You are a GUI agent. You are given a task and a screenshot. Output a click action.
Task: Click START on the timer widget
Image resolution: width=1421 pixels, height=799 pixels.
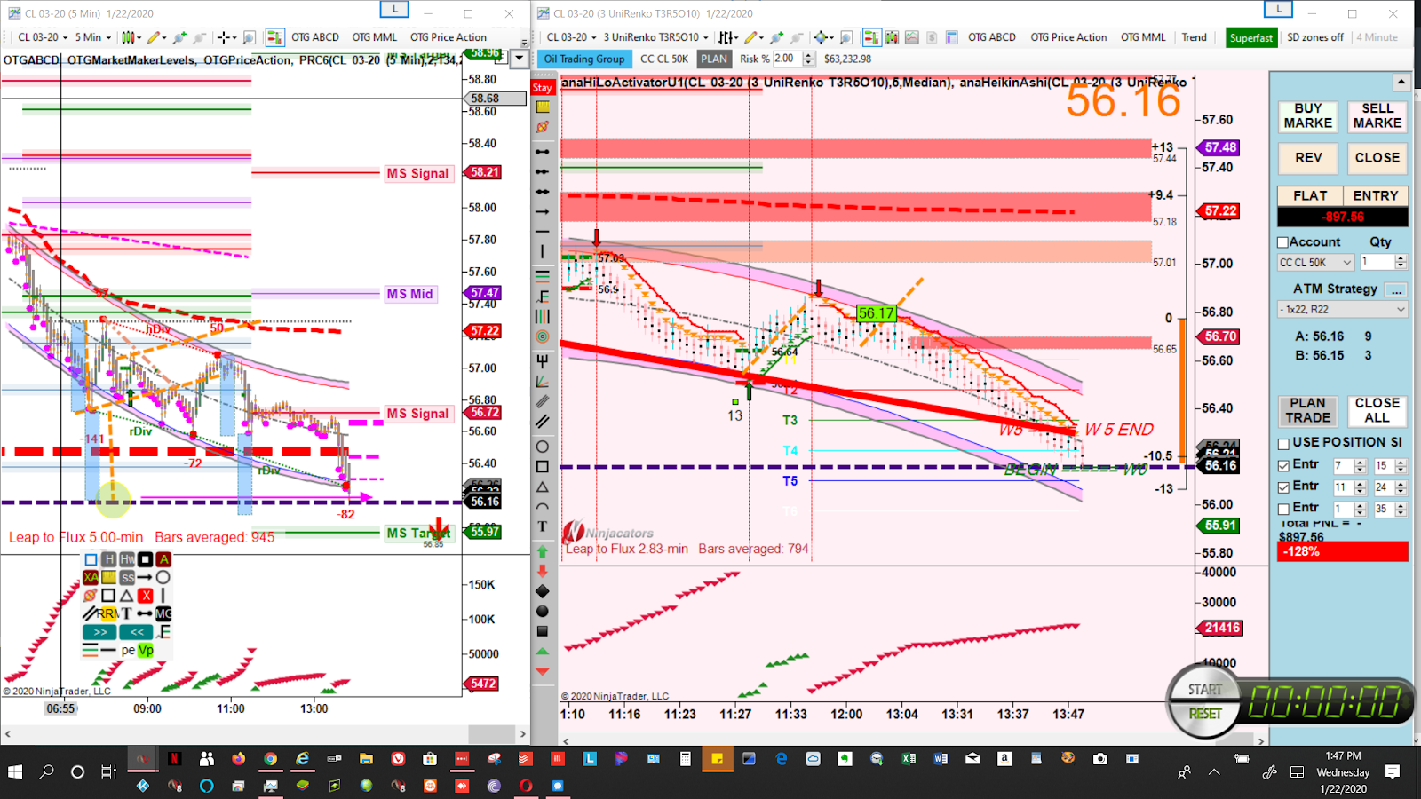[1205, 690]
